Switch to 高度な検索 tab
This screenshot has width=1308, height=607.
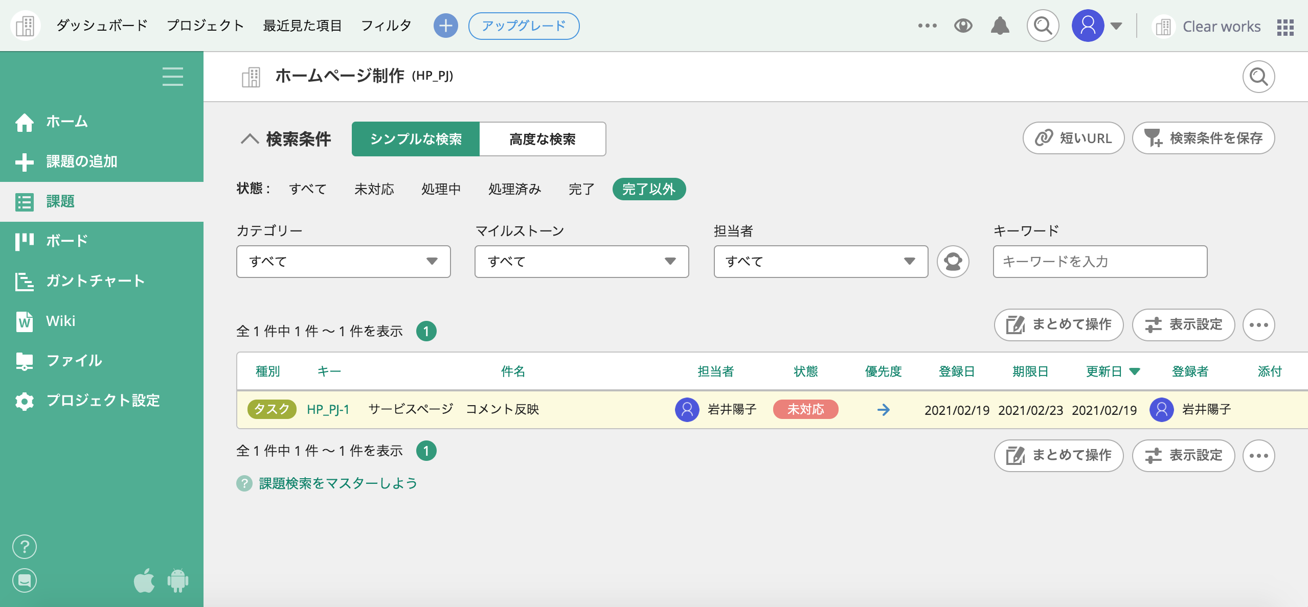[x=542, y=139]
